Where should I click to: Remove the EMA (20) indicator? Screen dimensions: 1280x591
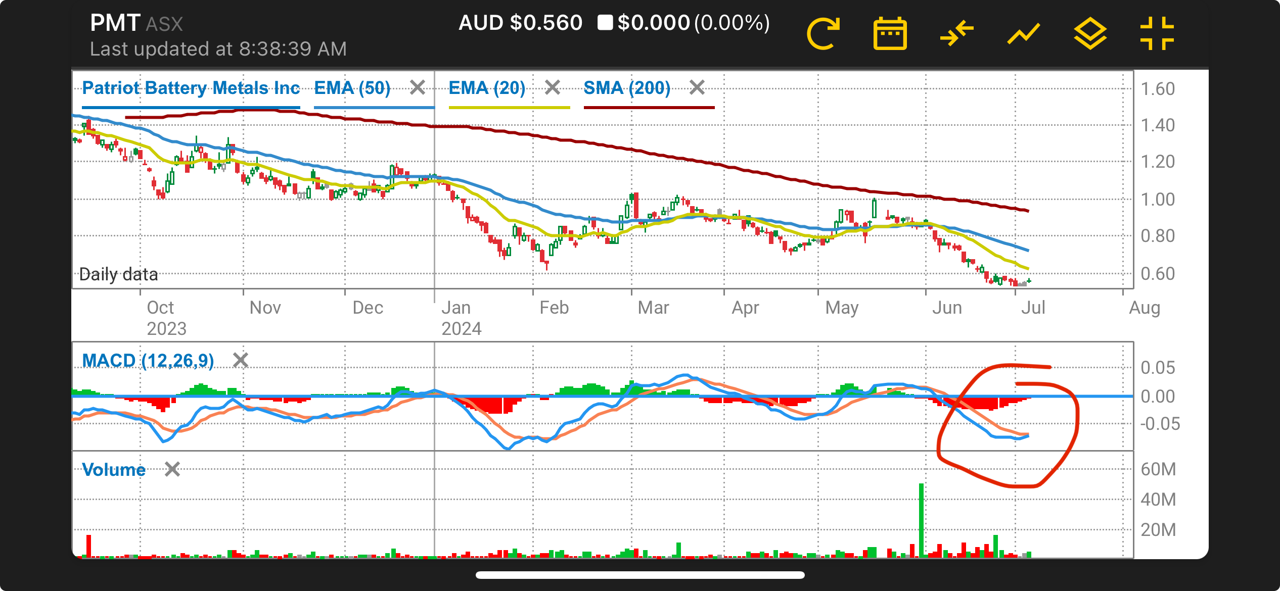click(553, 88)
